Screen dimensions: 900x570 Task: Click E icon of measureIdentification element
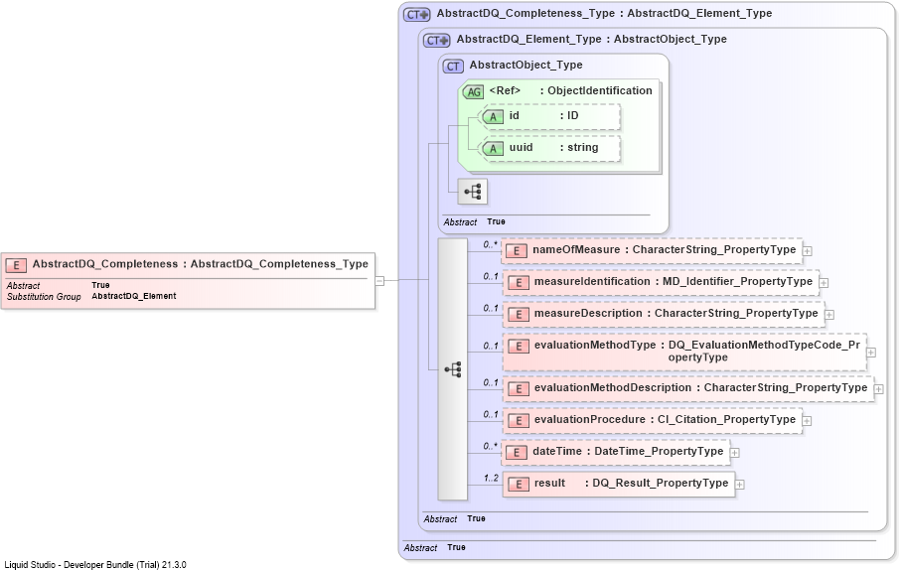519,282
